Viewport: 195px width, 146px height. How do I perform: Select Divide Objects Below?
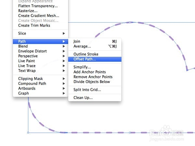(x=95, y=82)
